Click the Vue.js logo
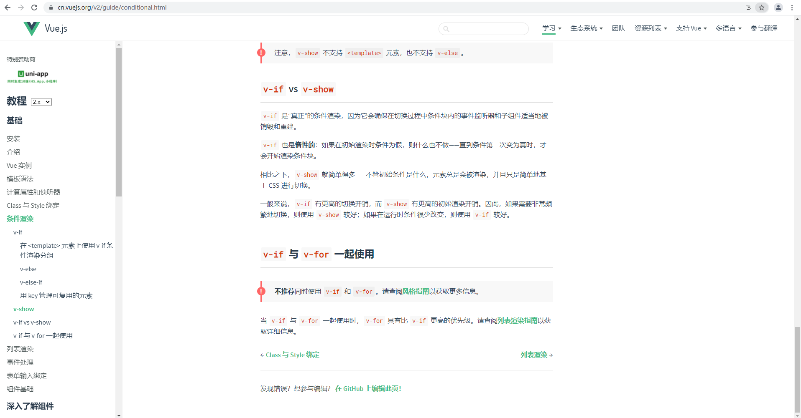The width and height of the screenshot is (801, 418). coord(45,28)
